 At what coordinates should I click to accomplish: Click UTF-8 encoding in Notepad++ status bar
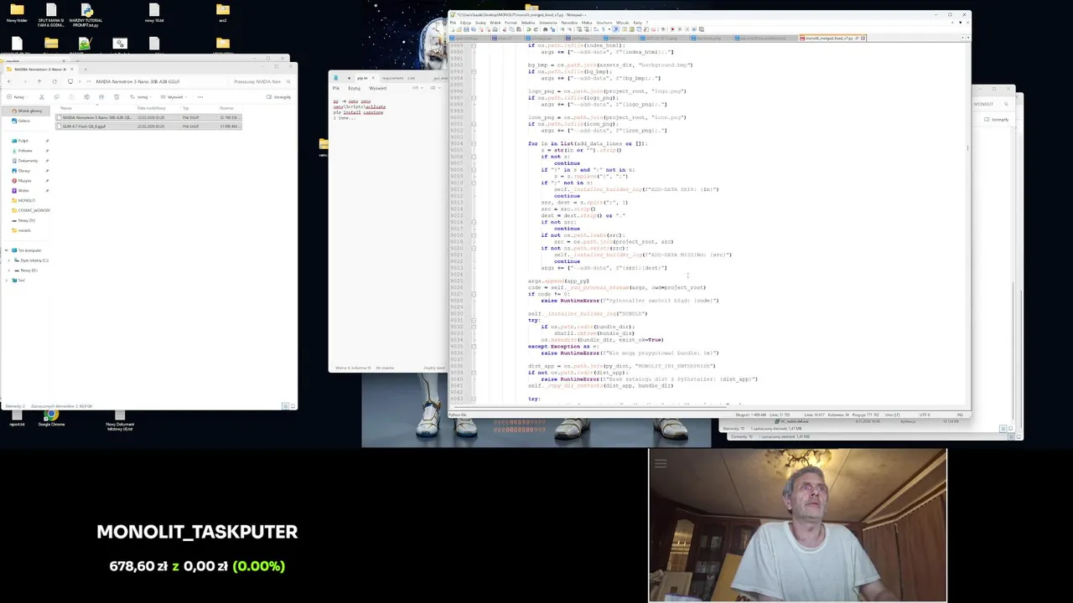coord(925,415)
